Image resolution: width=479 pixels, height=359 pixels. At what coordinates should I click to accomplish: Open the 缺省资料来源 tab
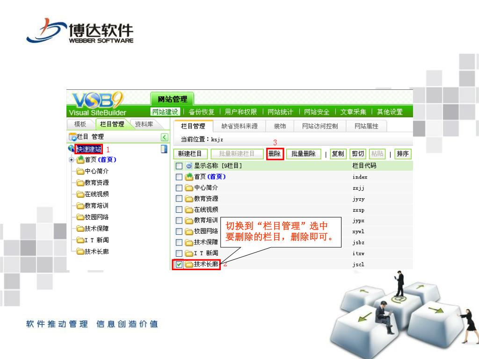pyautogui.click(x=239, y=126)
